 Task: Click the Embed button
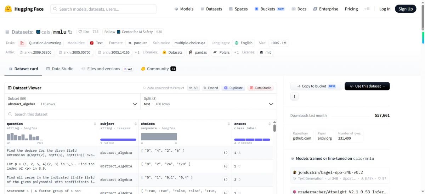pyautogui.click(x=211, y=88)
